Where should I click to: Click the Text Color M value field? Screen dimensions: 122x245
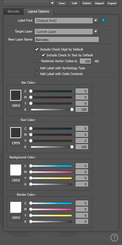[82, 135]
